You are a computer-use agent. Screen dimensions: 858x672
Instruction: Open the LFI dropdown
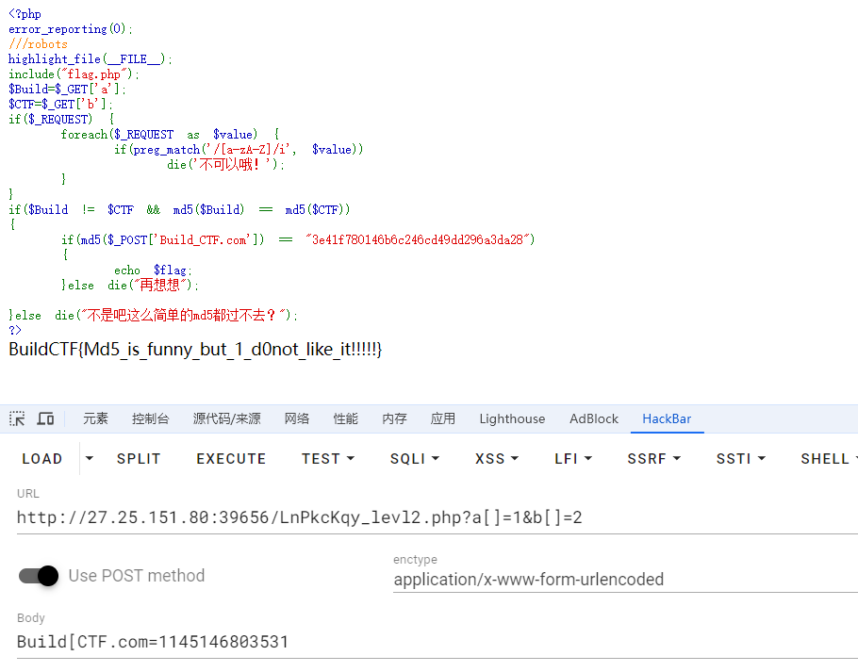tap(572, 459)
